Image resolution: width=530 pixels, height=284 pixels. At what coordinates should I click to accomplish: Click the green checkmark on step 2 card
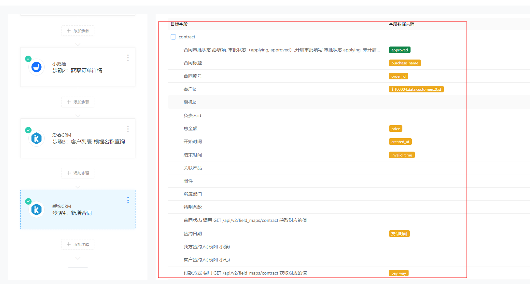coord(28,59)
